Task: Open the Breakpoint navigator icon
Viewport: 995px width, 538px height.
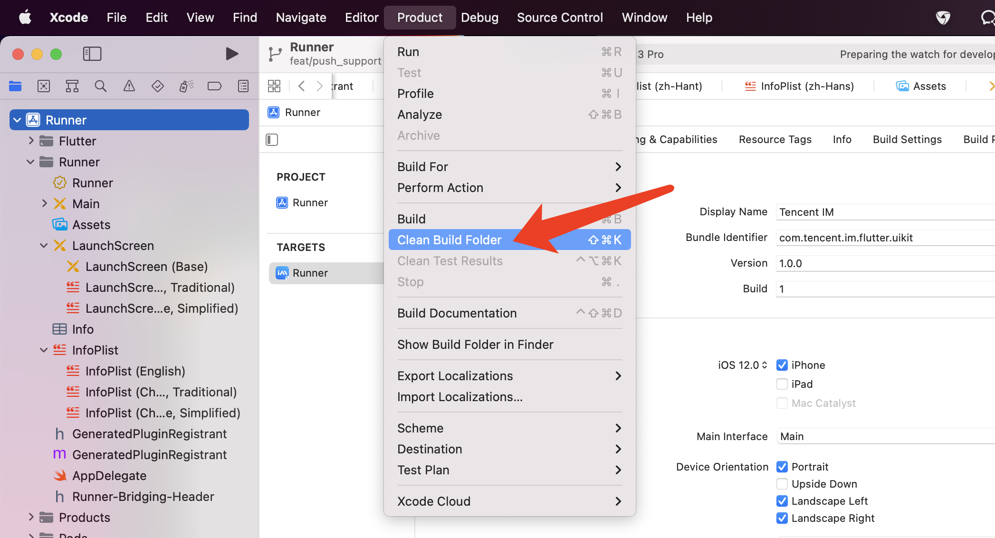Action: click(x=214, y=86)
